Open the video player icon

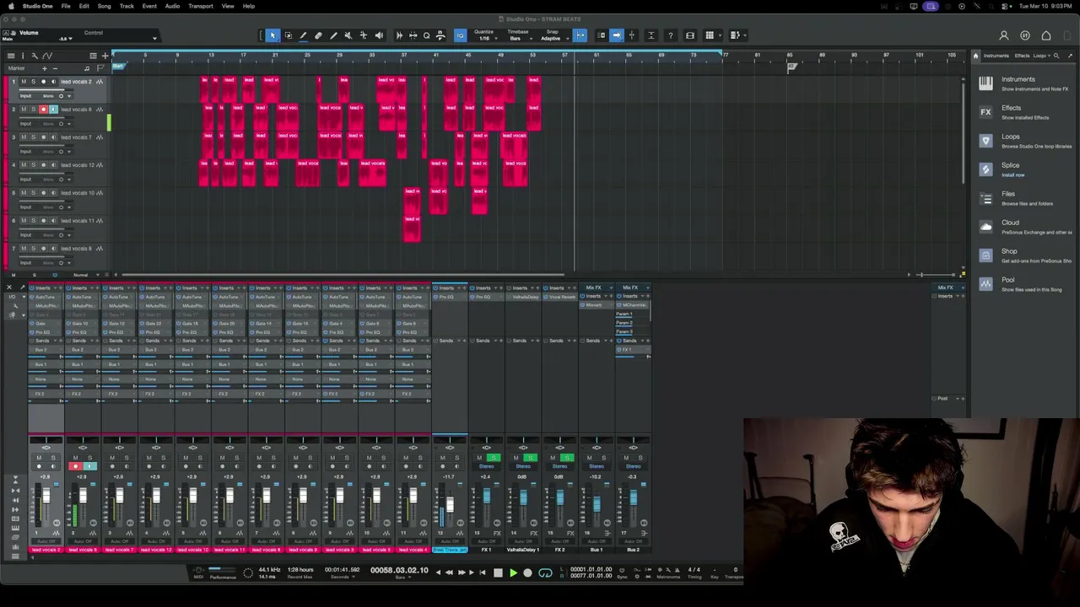[x=690, y=35]
